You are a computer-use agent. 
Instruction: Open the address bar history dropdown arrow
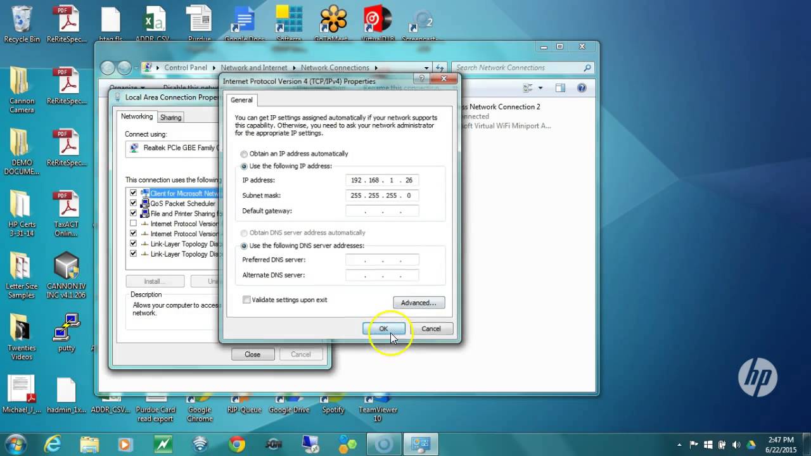(426, 68)
